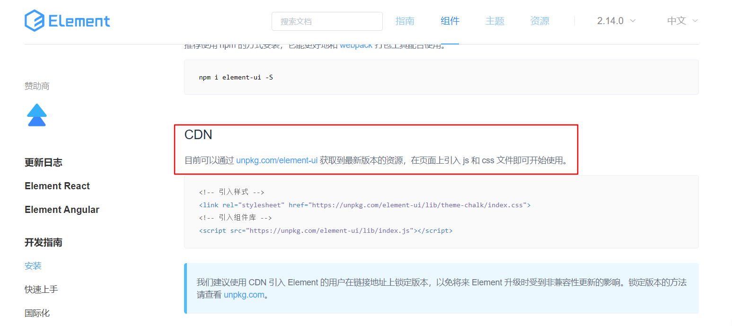Click the chevron next to 中文
Image resolution: width=732 pixels, height=326 pixels.
[695, 21]
